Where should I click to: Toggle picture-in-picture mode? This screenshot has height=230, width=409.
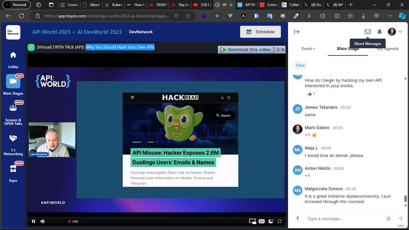(x=253, y=221)
